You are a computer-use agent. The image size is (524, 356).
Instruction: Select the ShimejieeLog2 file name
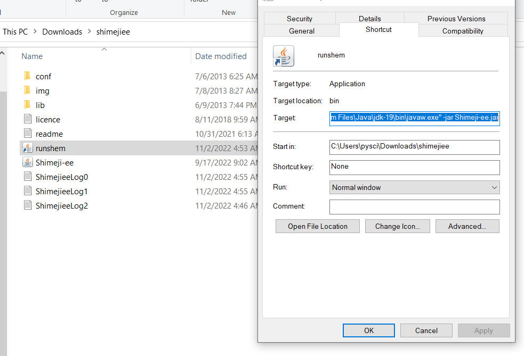point(62,205)
